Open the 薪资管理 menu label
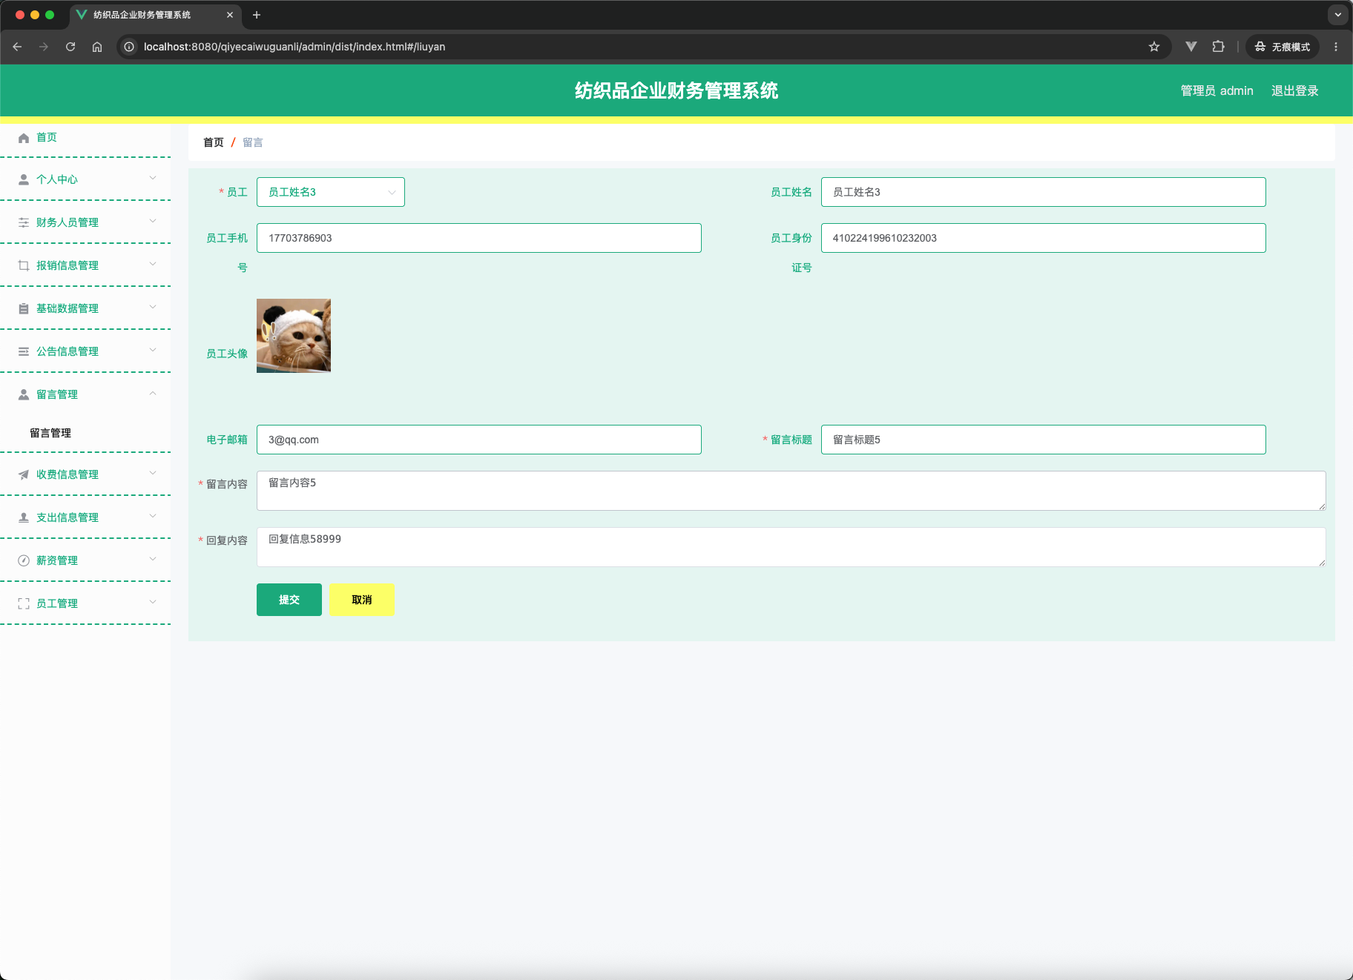 [57, 560]
